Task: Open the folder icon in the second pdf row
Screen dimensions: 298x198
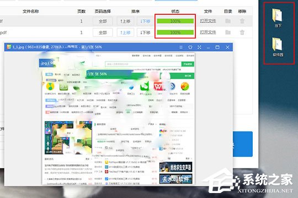Action: 228,32
